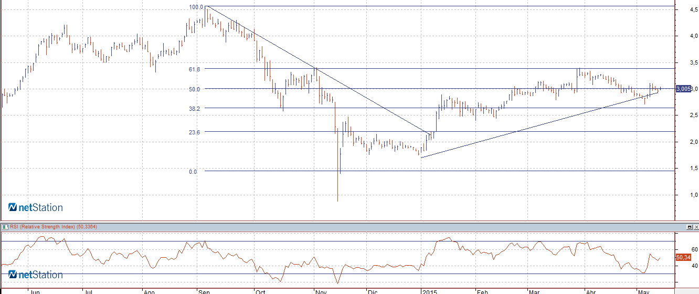Click the 3,5 price axis label
Screen dimensions: 699x294
point(694,62)
